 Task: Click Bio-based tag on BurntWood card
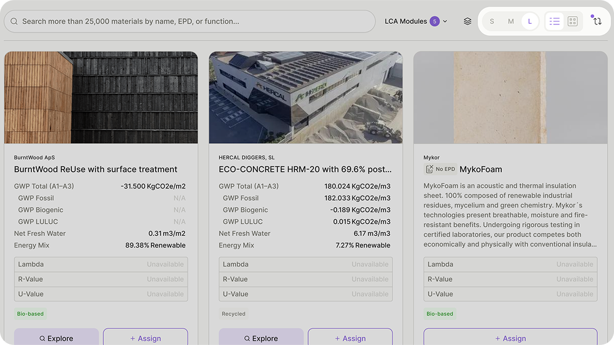(30, 314)
